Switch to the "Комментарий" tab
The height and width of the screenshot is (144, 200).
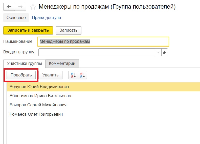[x=62, y=64]
